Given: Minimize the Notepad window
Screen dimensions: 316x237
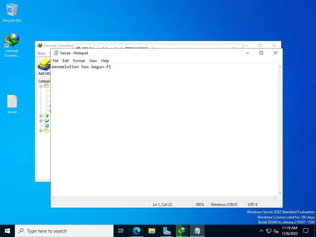Looking at the screenshot, I should (x=247, y=53).
